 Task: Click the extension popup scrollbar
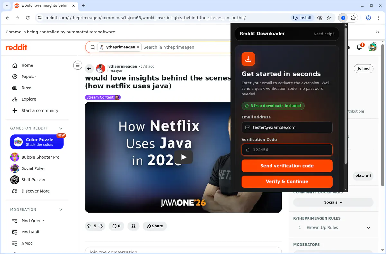[x=346, y=96]
